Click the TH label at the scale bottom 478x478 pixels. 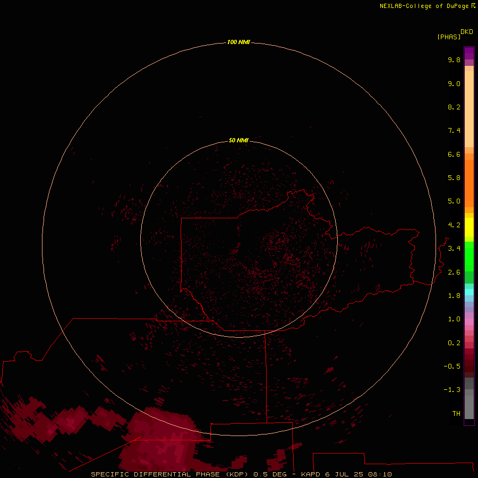(x=456, y=414)
